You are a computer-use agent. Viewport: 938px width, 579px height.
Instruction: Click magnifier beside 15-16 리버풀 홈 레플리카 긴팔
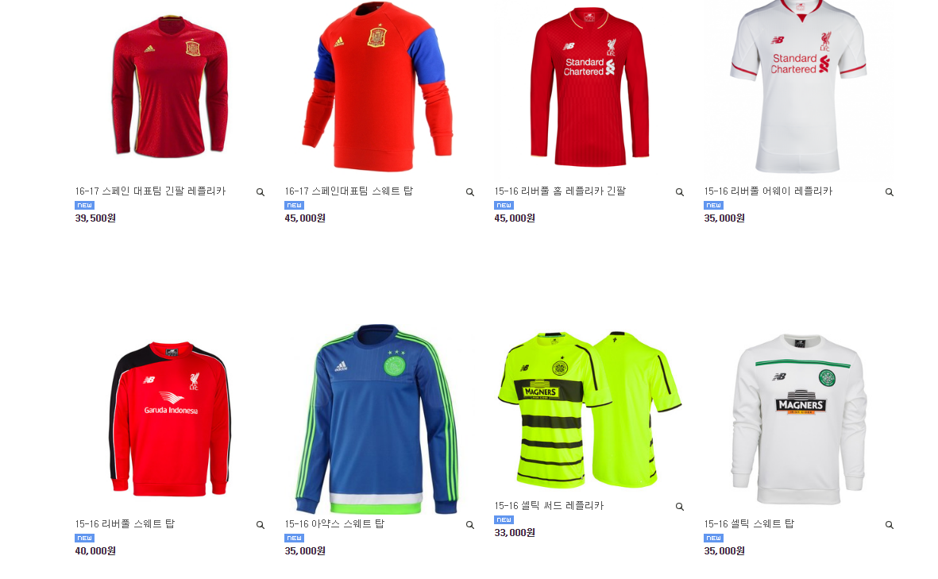(x=680, y=192)
